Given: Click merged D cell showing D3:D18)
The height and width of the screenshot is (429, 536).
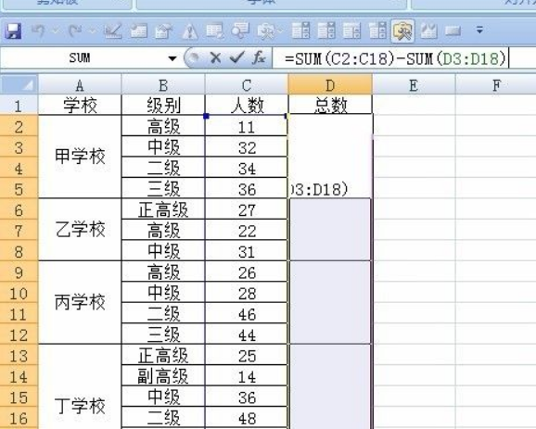Looking at the screenshot, I should (330, 157).
